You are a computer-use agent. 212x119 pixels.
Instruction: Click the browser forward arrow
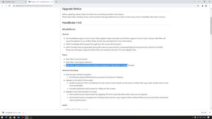6,6
